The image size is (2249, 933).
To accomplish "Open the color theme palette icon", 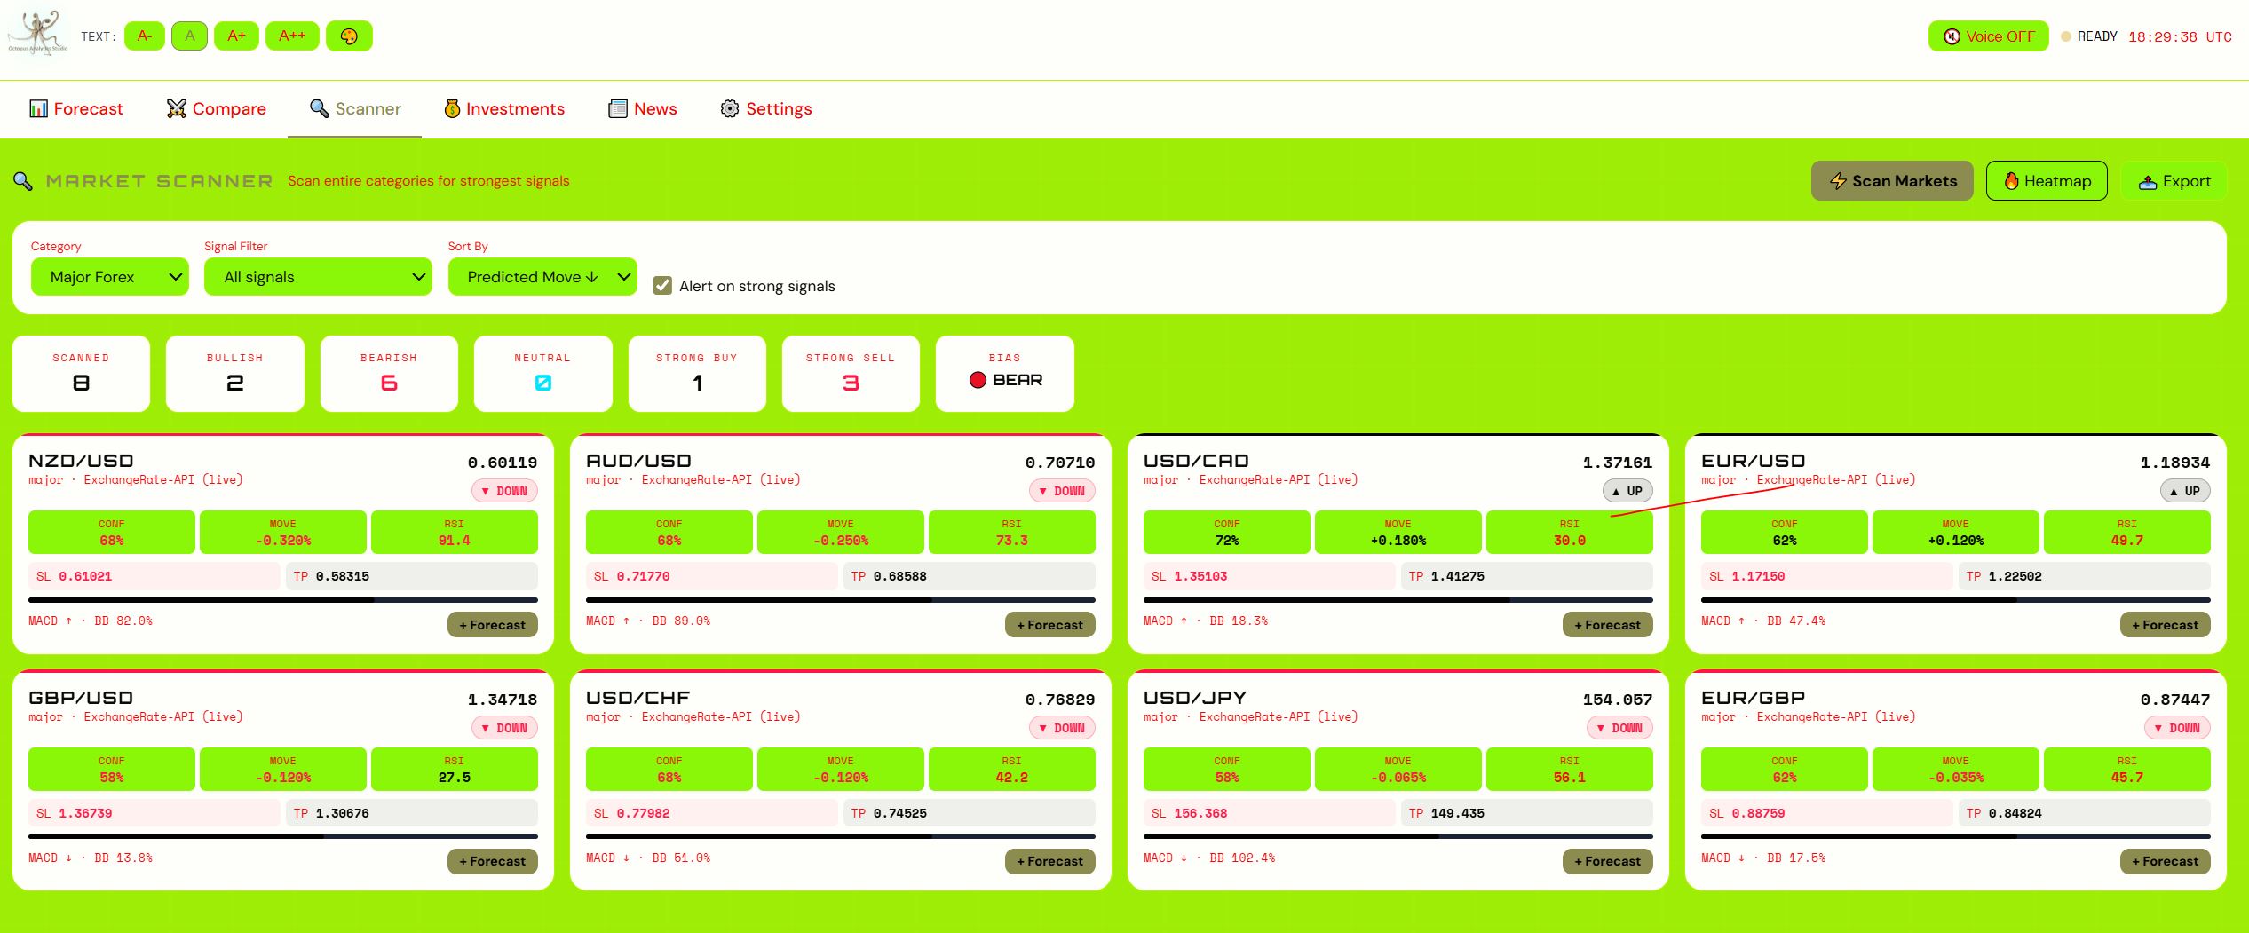I will [x=349, y=36].
